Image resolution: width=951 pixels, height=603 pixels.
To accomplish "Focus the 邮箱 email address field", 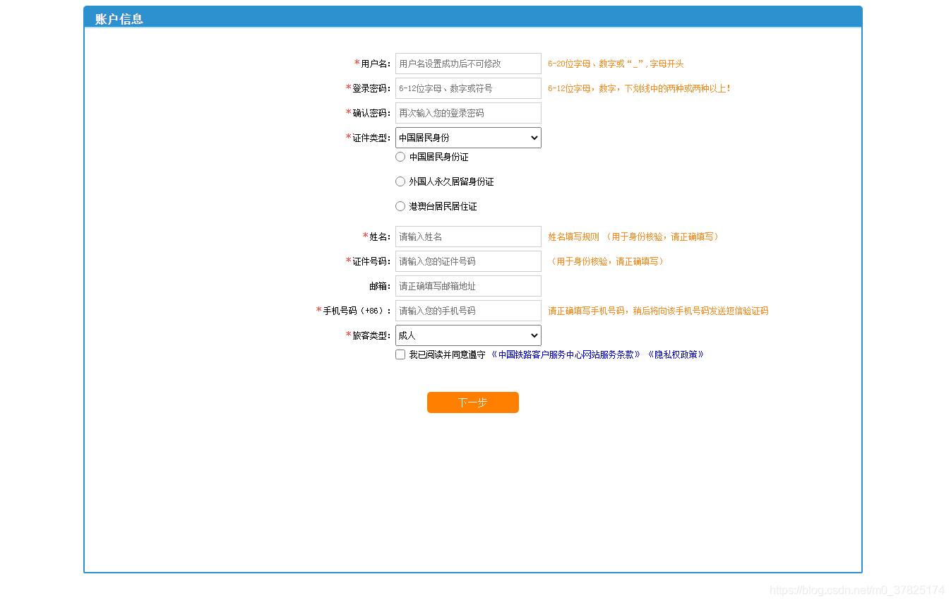I will [467, 286].
